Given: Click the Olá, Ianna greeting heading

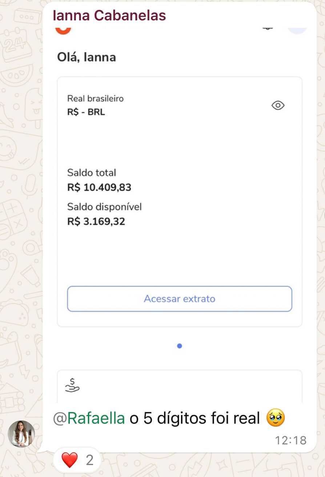Looking at the screenshot, I should pyautogui.click(x=87, y=57).
